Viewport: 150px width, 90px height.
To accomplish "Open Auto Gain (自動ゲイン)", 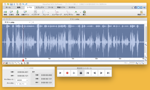I will point(25,13).
